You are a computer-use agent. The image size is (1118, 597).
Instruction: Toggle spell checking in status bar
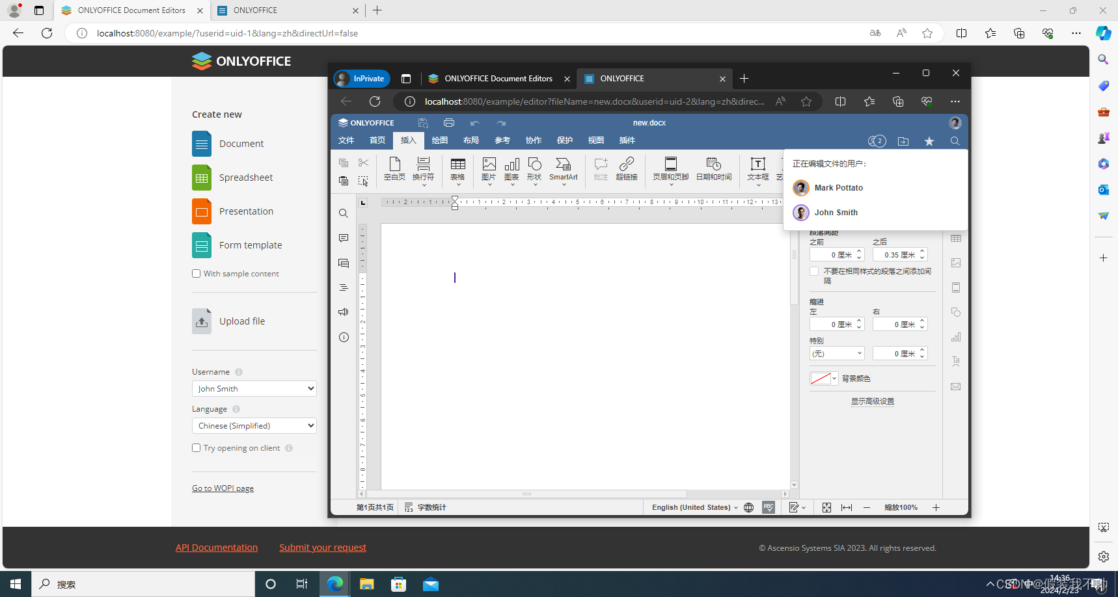pyautogui.click(x=769, y=507)
